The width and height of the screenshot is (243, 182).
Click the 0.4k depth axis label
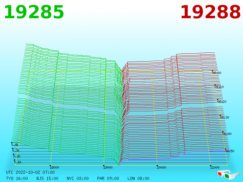[15, 145]
